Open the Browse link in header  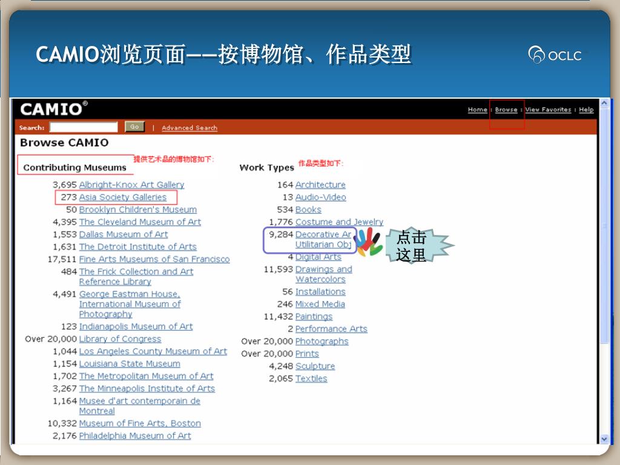click(x=506, y=110)
